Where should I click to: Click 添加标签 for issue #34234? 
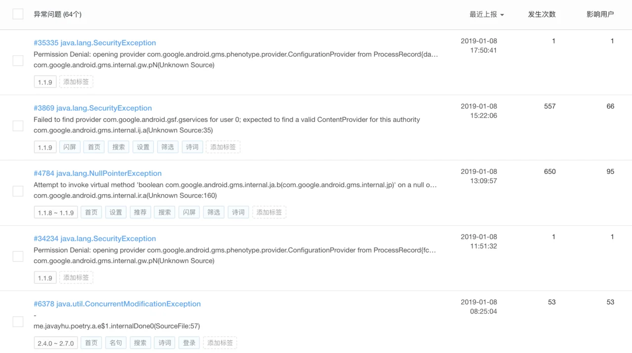click(76, 277)
